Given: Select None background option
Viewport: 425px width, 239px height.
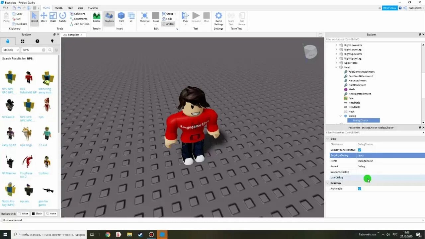Looking at the screenshot, I should coord(51,213).
